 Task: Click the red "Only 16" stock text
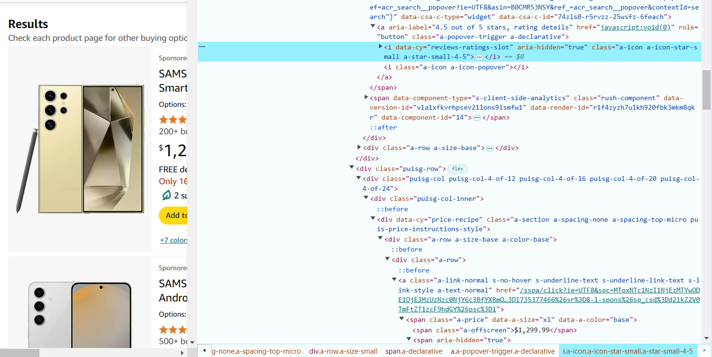tap(173, 181)
